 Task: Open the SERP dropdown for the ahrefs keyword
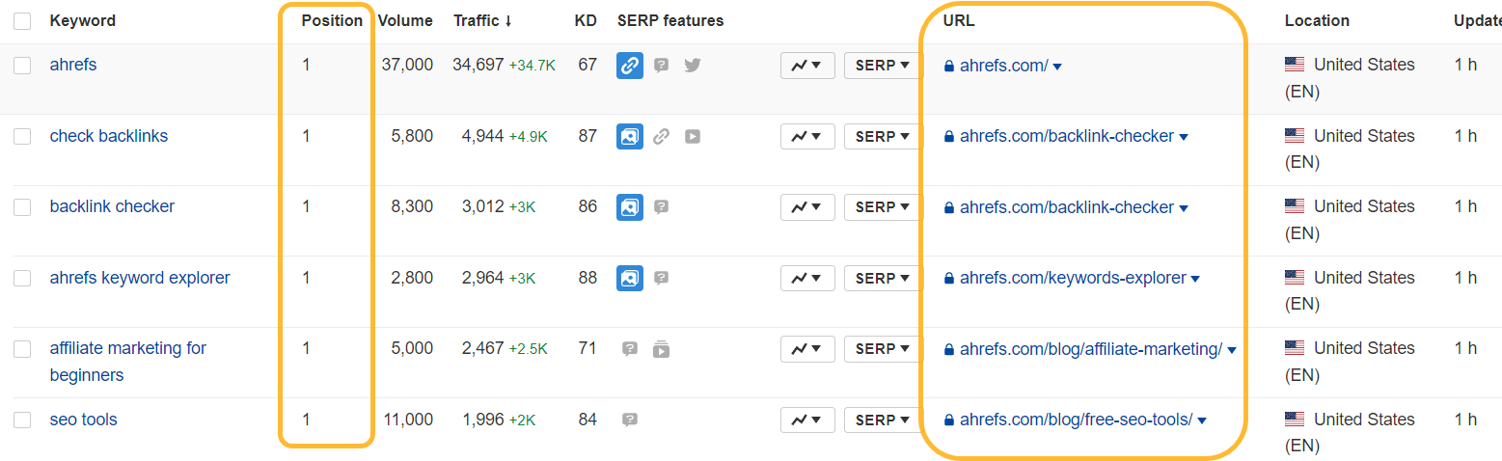(x=882, y=66)
